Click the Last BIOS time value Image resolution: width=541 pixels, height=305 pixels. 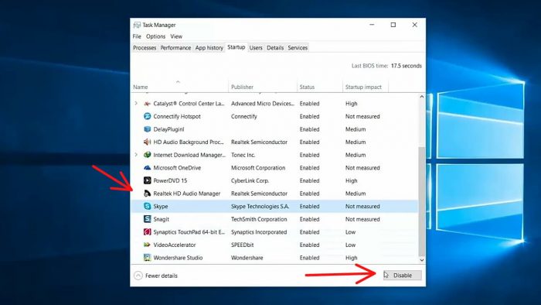[x=407, y=66]
